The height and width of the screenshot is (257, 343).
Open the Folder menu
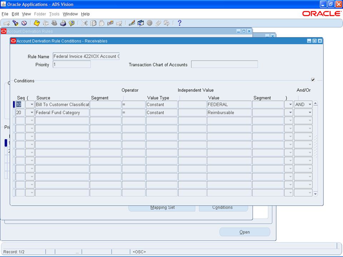tap(40, 14)
